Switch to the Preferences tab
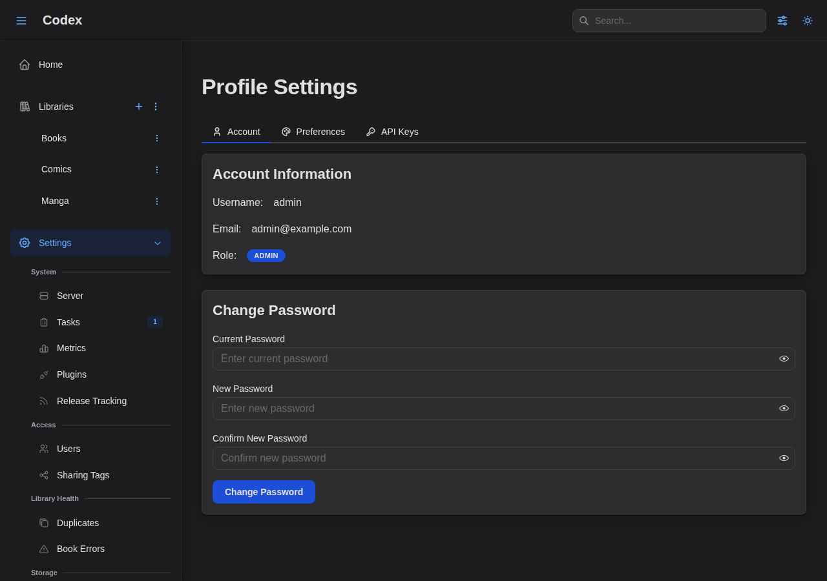 [x=313, y=132]
